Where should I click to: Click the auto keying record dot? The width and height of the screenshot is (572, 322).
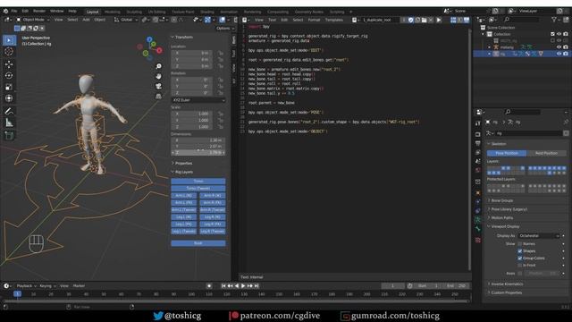point(209,286)
